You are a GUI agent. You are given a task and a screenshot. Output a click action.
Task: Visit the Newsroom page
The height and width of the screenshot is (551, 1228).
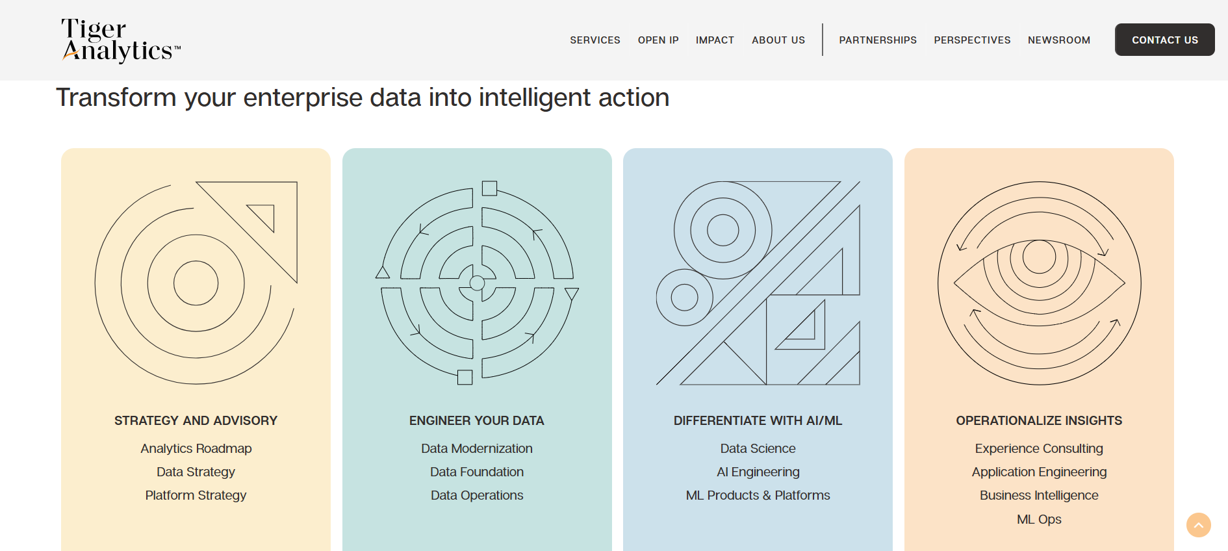click(1059, 40)
